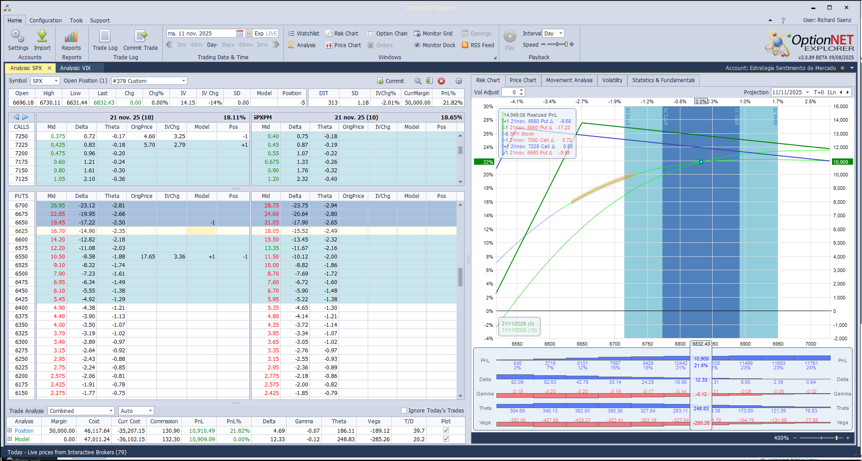Open the RSS Feed window
Viewport: 862px width, 461px height.
(478, 45)
